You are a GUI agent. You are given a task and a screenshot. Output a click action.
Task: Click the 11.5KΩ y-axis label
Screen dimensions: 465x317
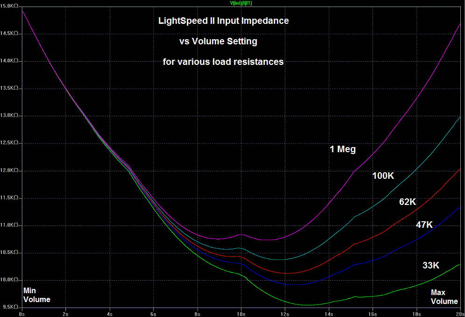pos(9,198)
